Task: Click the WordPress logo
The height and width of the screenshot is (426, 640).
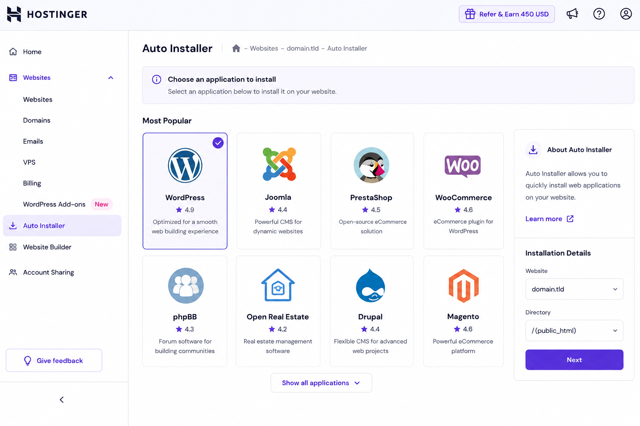Action: (x=185, y=166)
